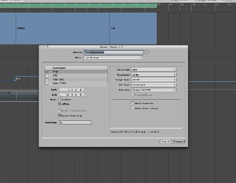The height and width of the screenshot is (183, 236).
Task: Open the Dithering dropdown
Action: [x=153, y=90]
